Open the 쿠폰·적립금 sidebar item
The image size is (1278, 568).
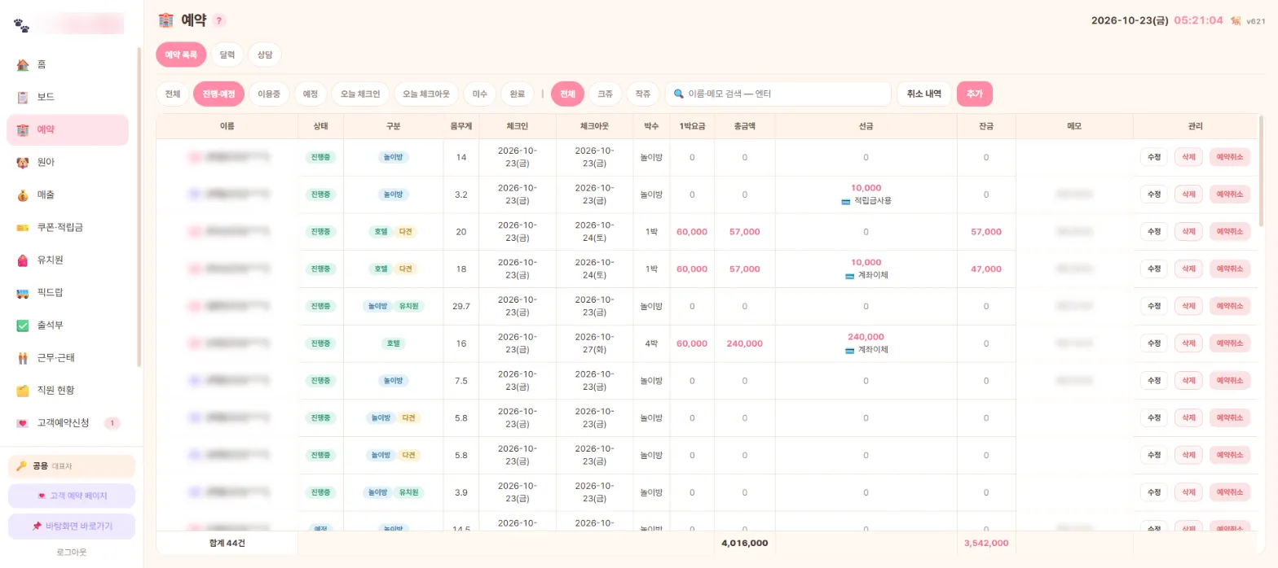click(68, 227)
